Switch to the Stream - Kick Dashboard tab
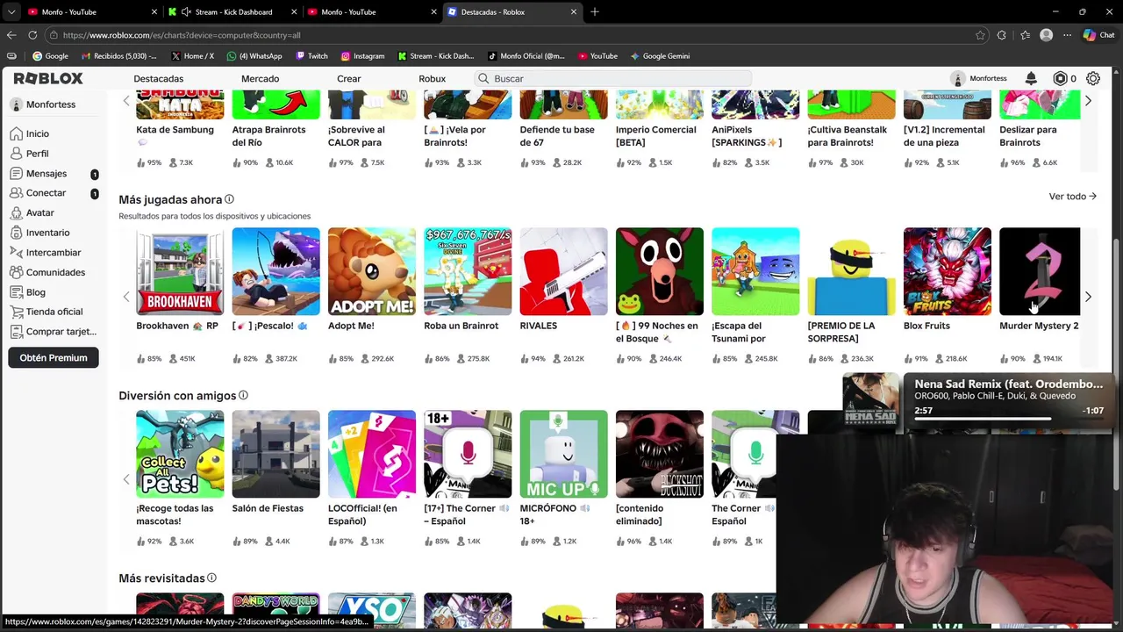This screenshot has width=1123, height=632. click(x=232, y=11)
